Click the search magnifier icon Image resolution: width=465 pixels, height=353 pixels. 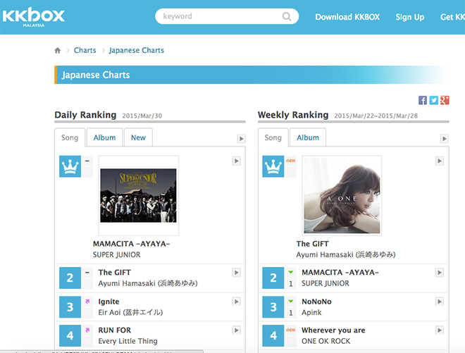click(x=287, y=17)
